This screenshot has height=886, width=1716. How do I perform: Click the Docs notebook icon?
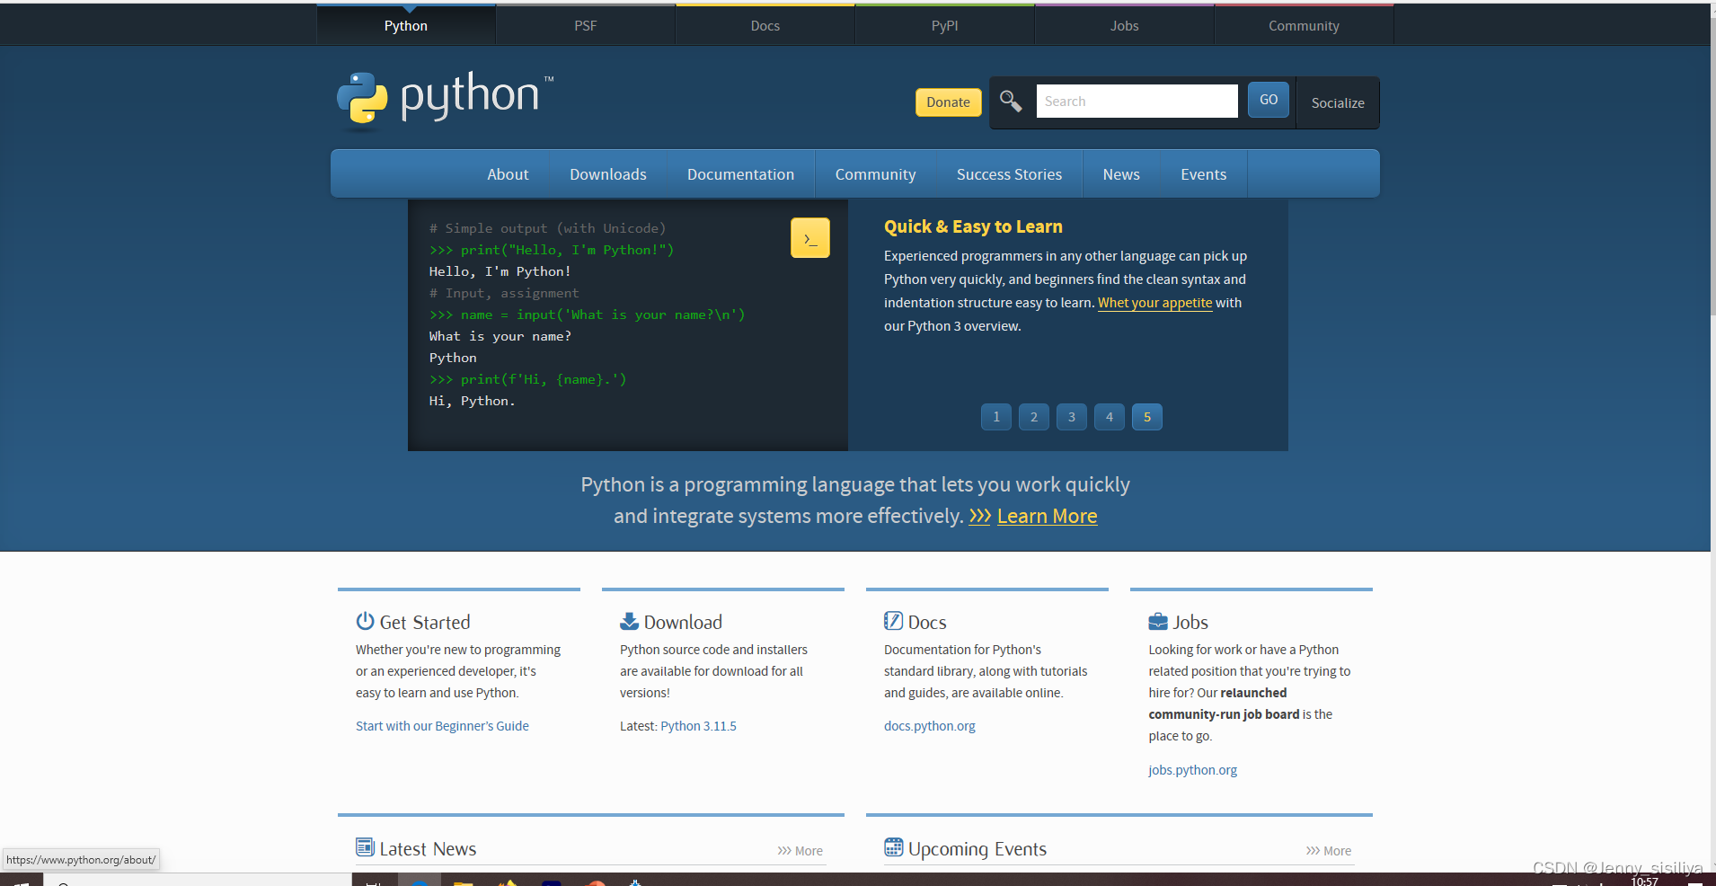(x=893, y=621)
